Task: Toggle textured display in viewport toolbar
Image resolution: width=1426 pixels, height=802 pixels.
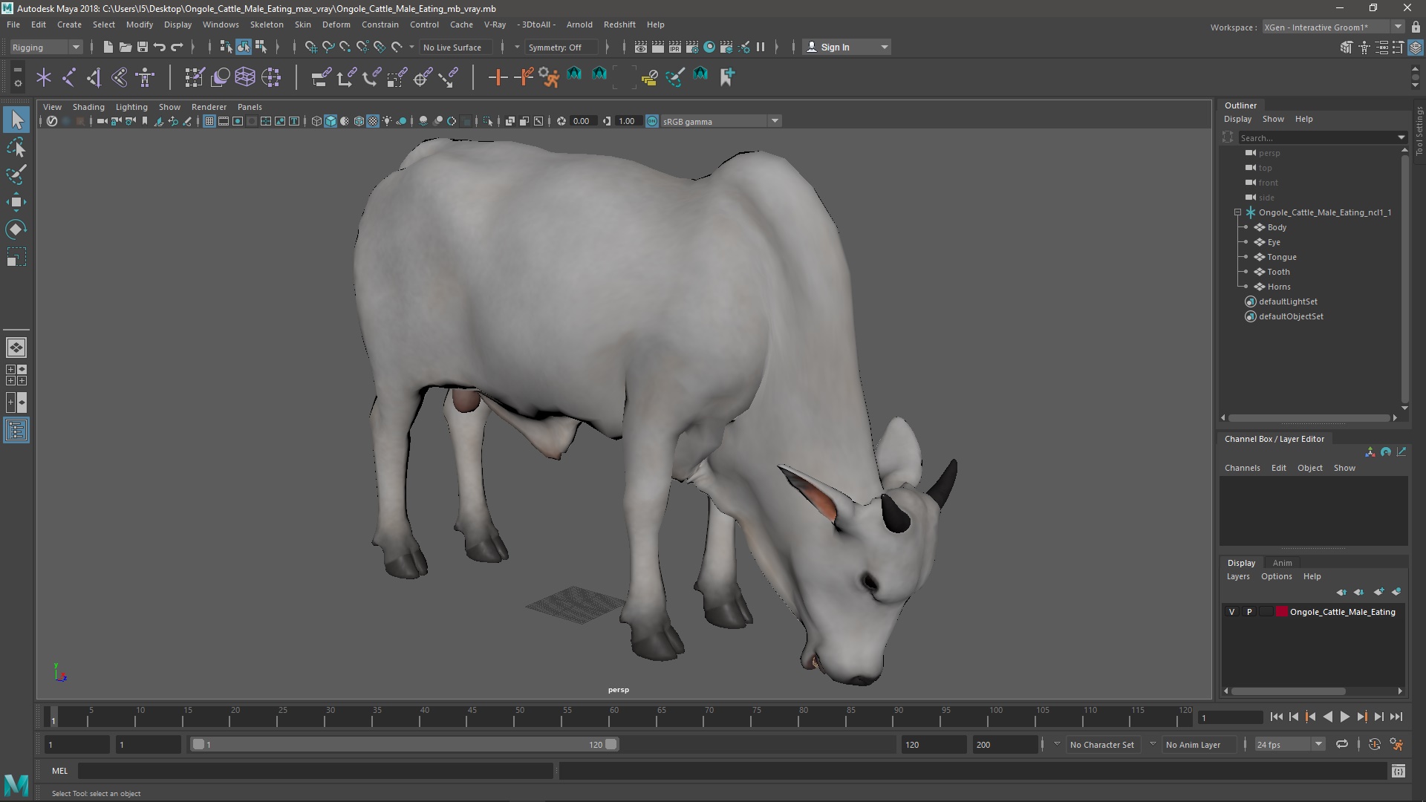Action: click(373, 121)
